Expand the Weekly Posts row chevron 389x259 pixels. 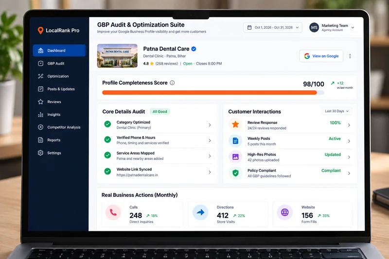(349, 141)
